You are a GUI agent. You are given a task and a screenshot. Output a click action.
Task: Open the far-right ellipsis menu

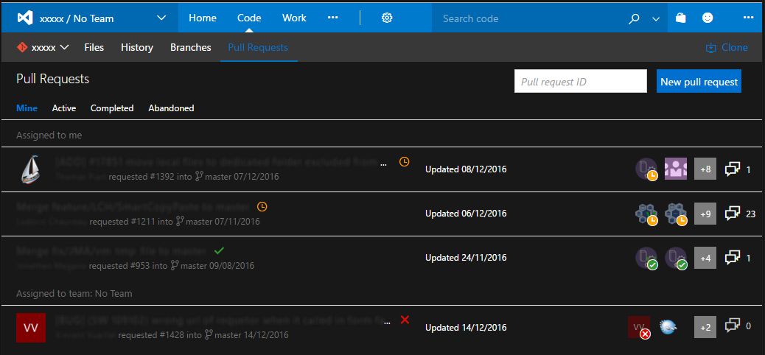pos(748,18)
